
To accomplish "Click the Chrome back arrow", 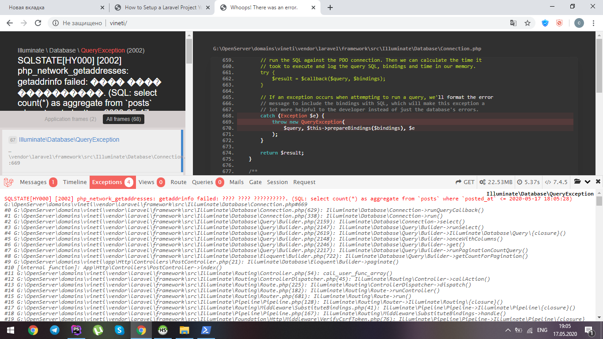I will click(x=10, y=23).
